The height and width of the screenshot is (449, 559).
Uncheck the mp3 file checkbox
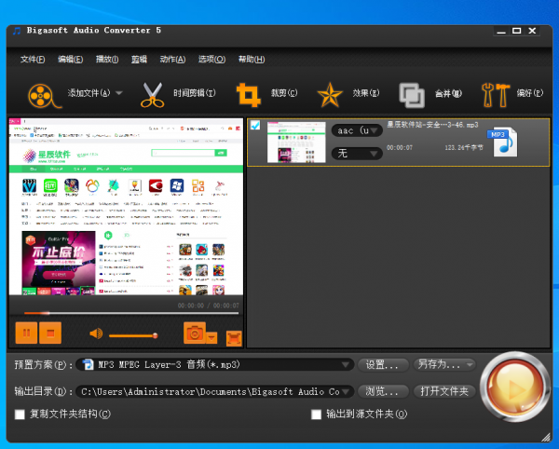click(255, 125)
